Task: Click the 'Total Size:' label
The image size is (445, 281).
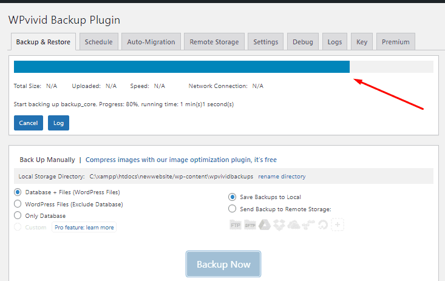Action: [x=27, y=86]
